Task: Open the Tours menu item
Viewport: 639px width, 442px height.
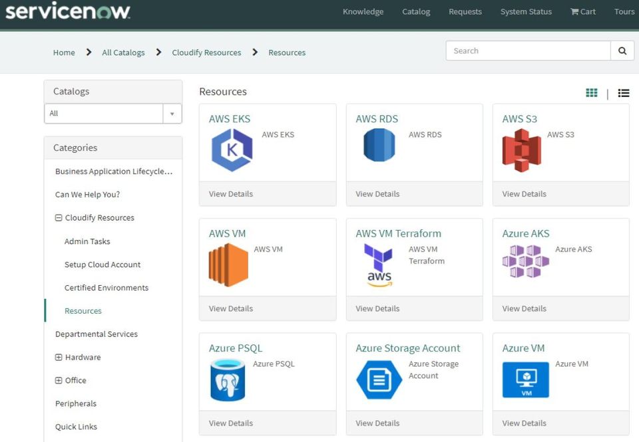Action: coord(624,12)
